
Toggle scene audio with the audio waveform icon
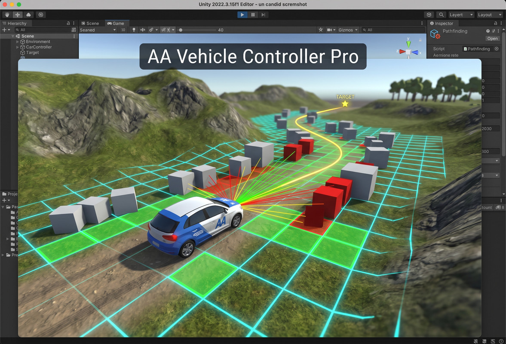click(x=143, y=30)
